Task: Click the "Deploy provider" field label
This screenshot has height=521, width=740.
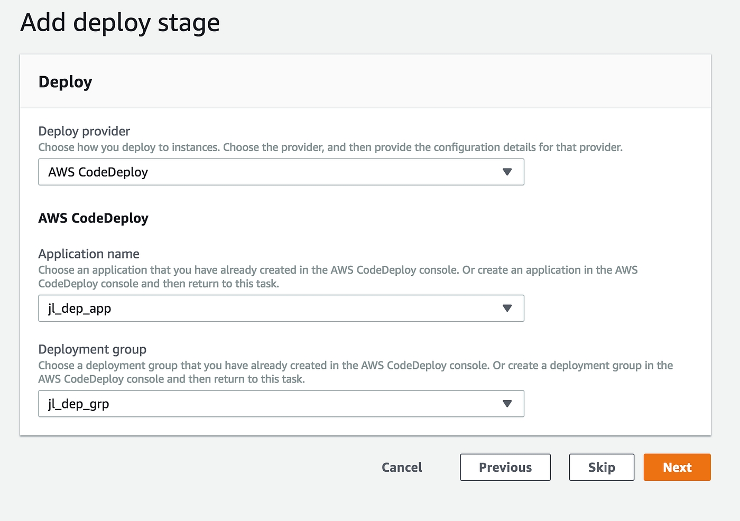Action: [84, 131]
